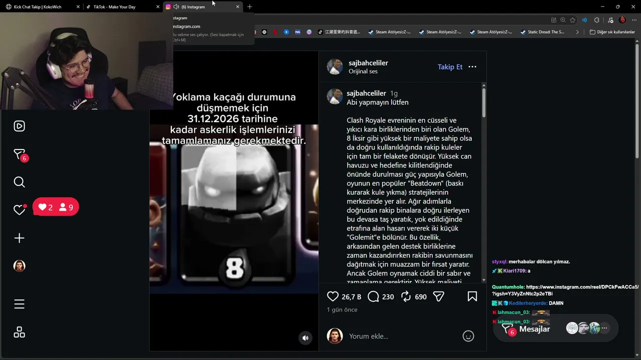Expand the bookmarks overflow chevron

(x=577, y=32)
